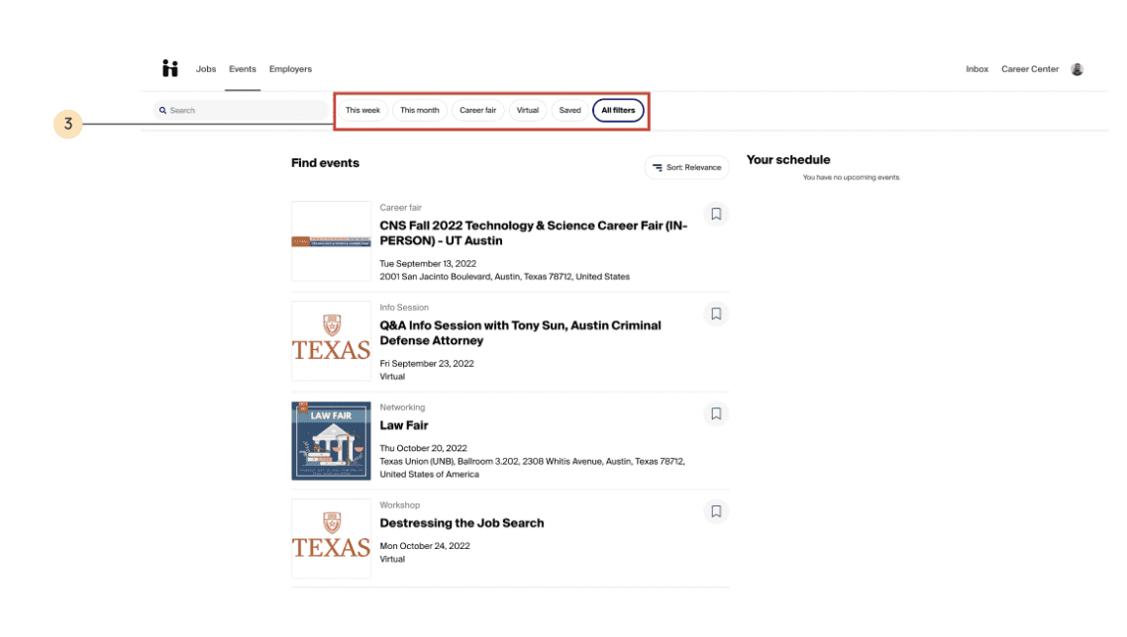Image resolution: width=1127 pixels, height=637 pixels.
Task: Click the Texas logo thumbnail for Q&A Info Session
Action: 332,341
